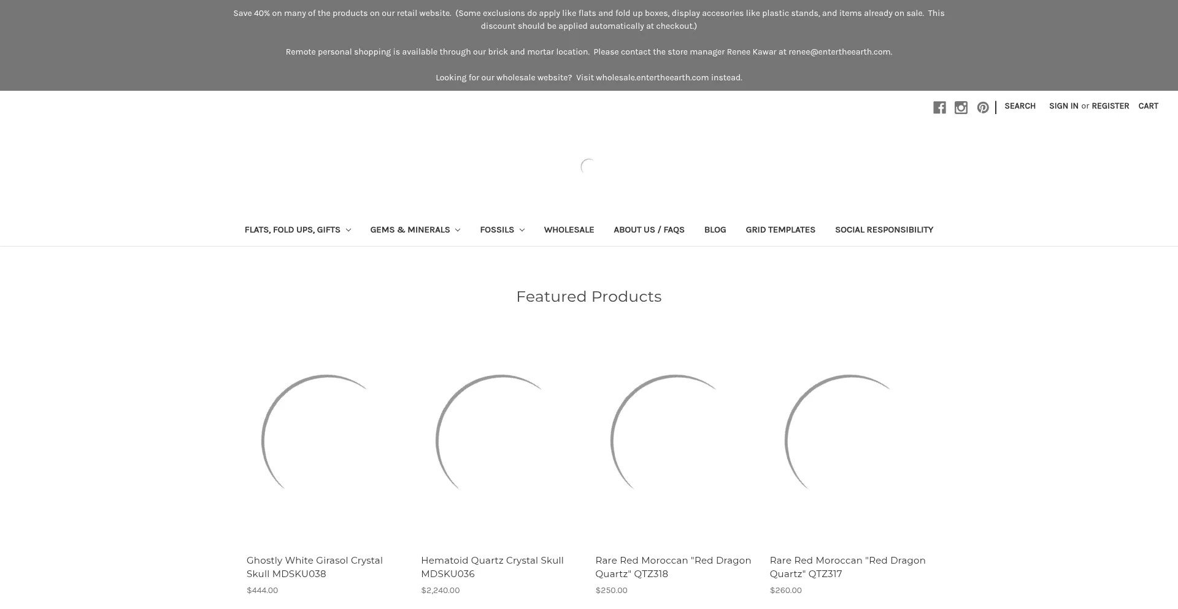The width and height of the screenshot is (1178, 609).
Task: Click Sign In in the header
Action: coord(1063,106)
